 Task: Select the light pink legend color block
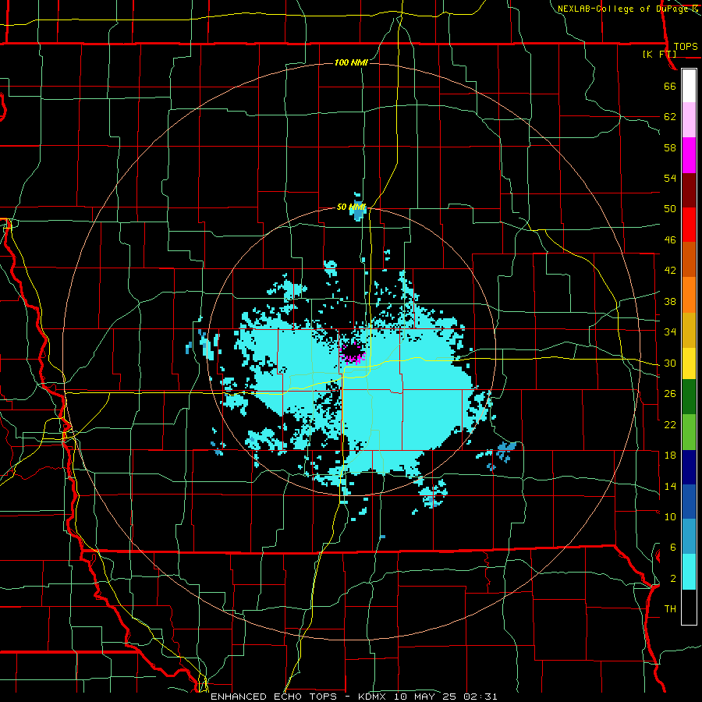point(689,120)
